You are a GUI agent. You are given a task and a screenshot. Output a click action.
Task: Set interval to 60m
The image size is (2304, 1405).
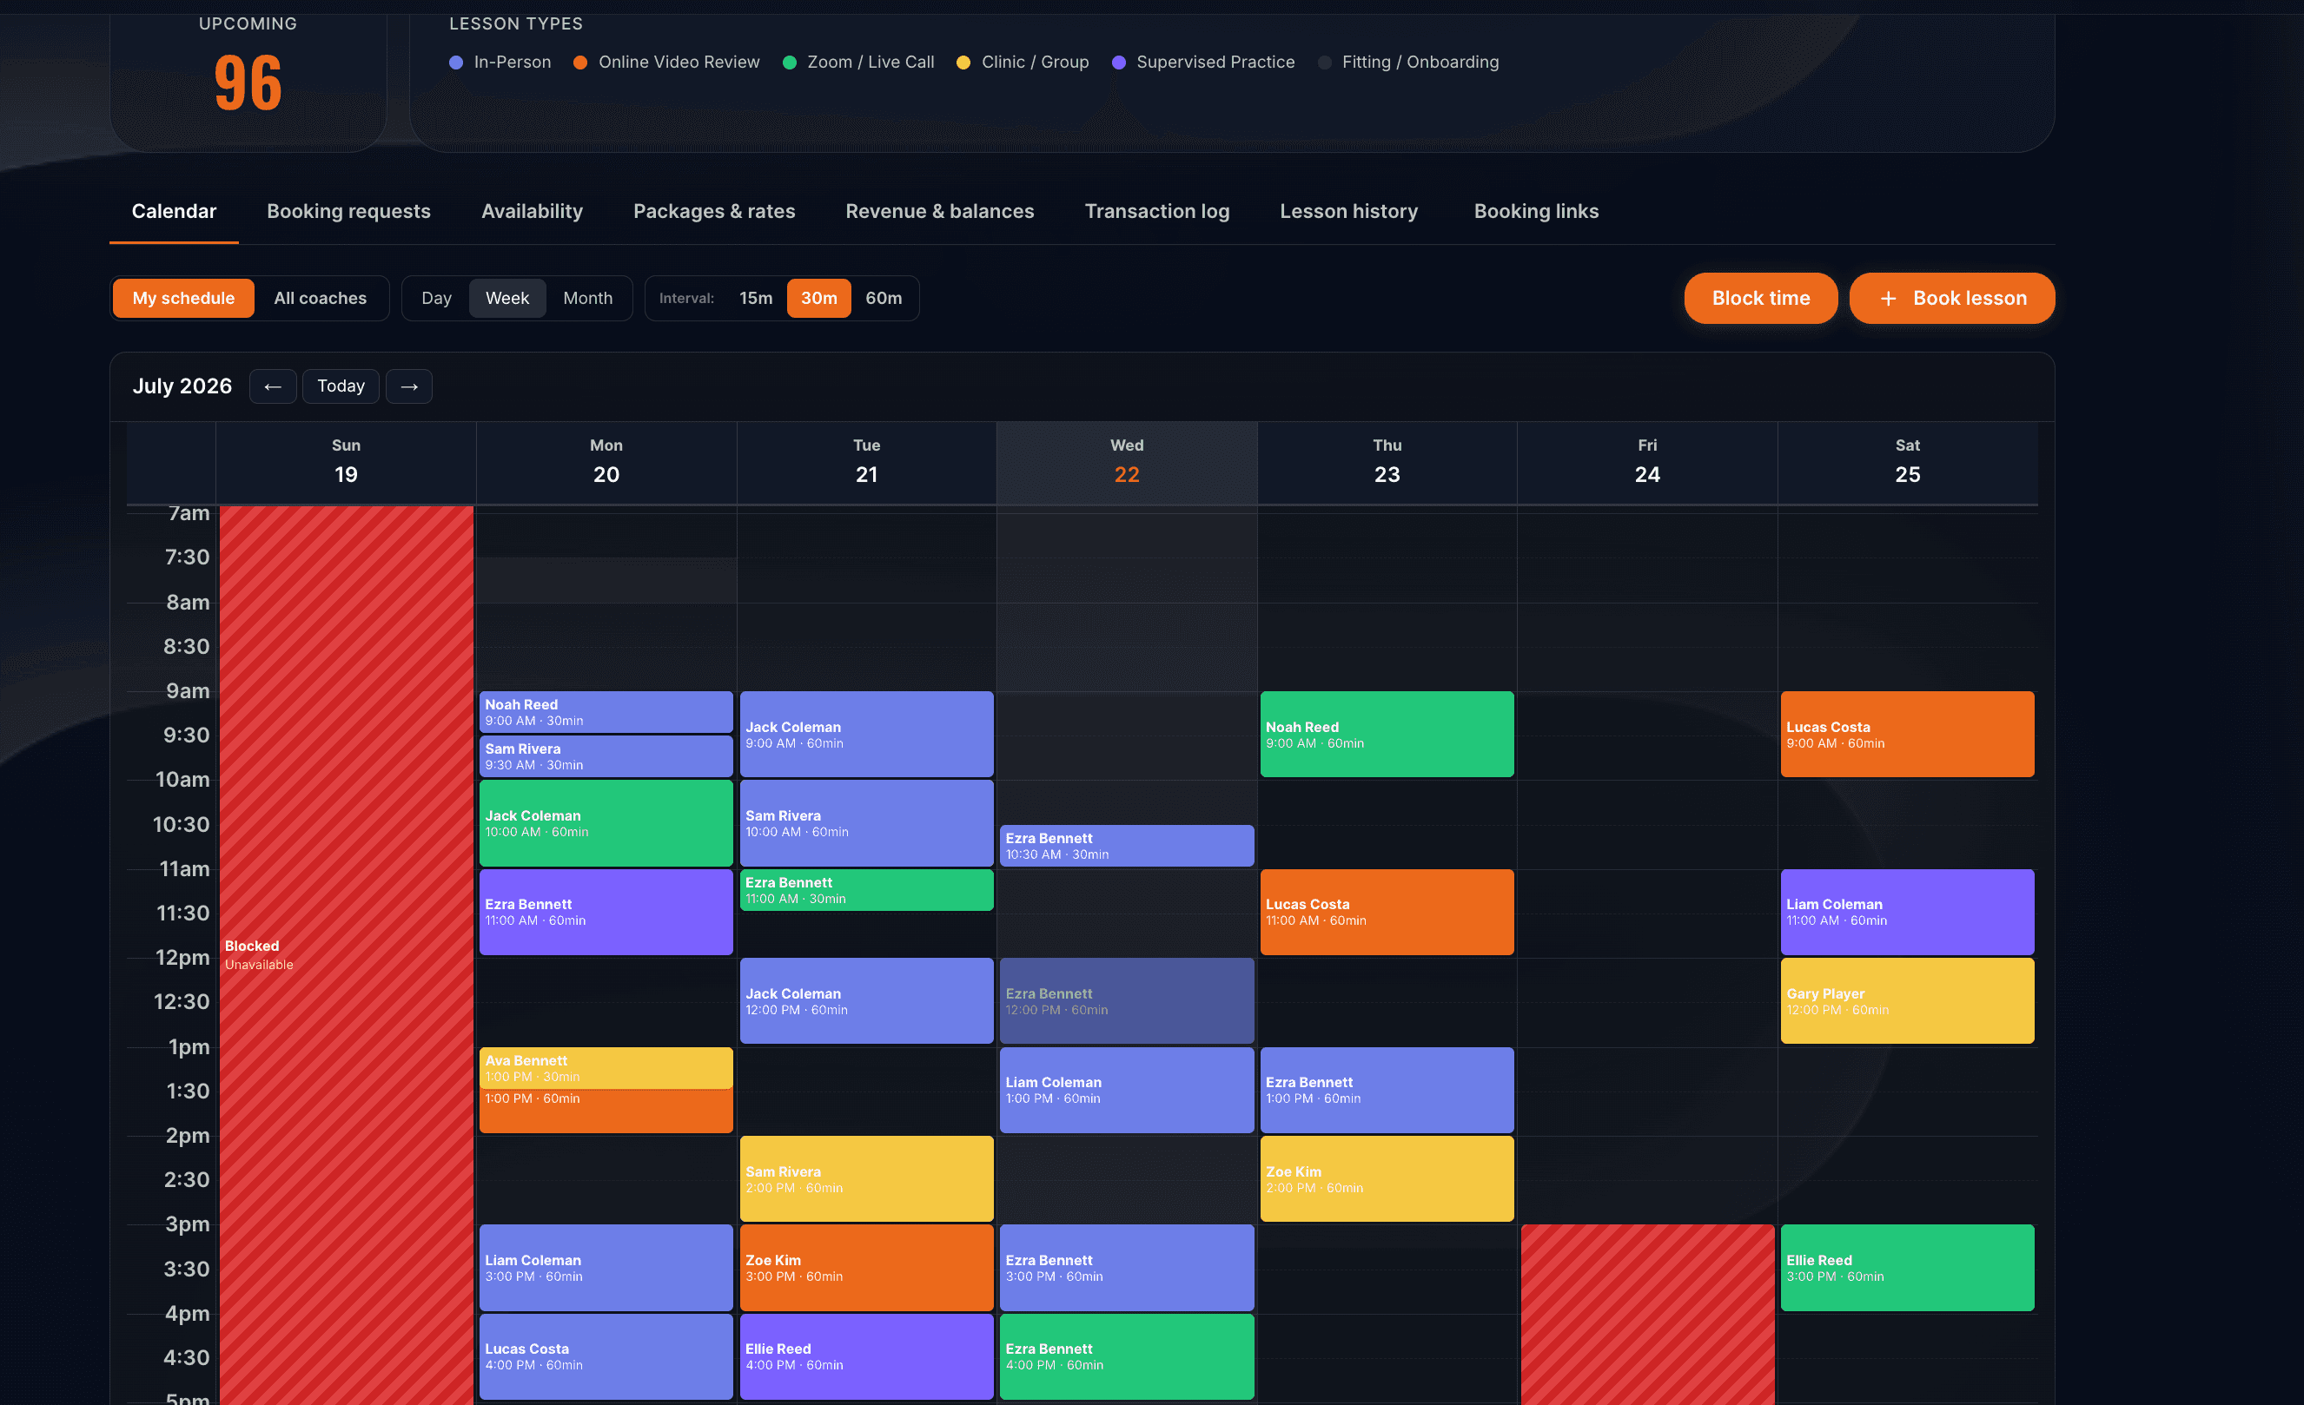[883, 298]
